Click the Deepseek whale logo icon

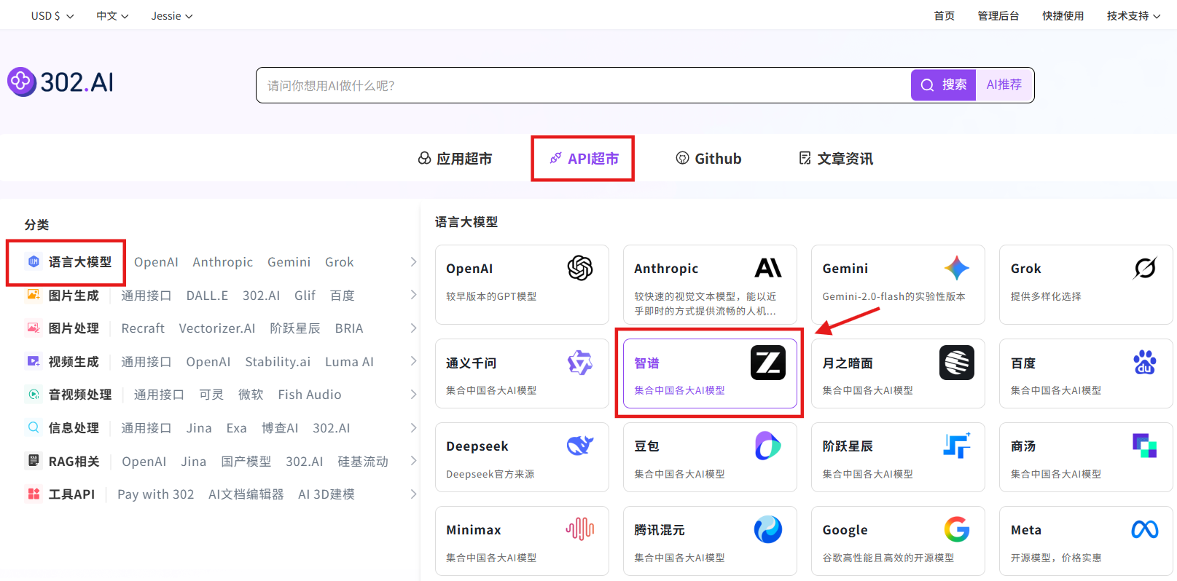point(580,446)
